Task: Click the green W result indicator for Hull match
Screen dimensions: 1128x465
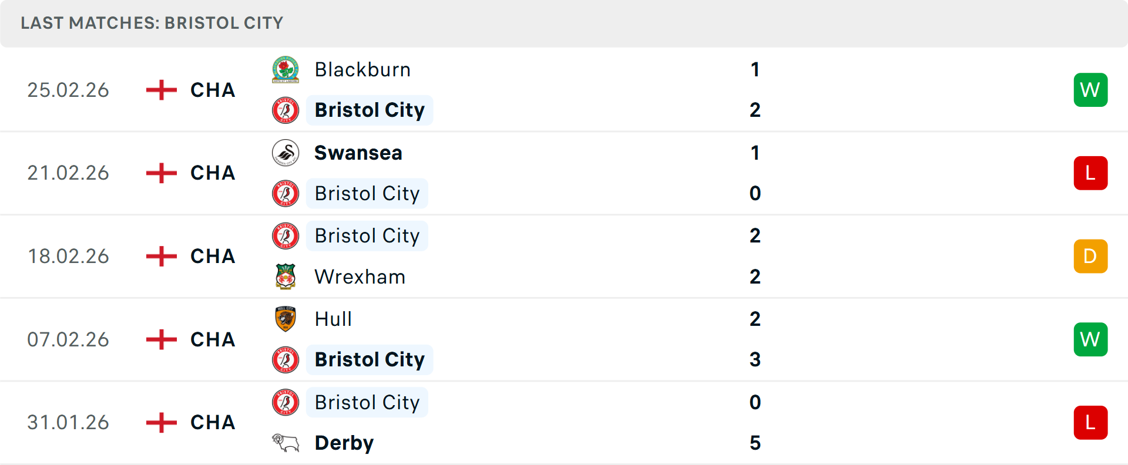Action: pos(1090,339)
